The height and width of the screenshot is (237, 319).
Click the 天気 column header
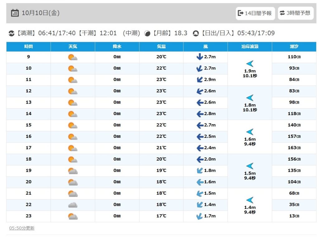click(73, 47)
